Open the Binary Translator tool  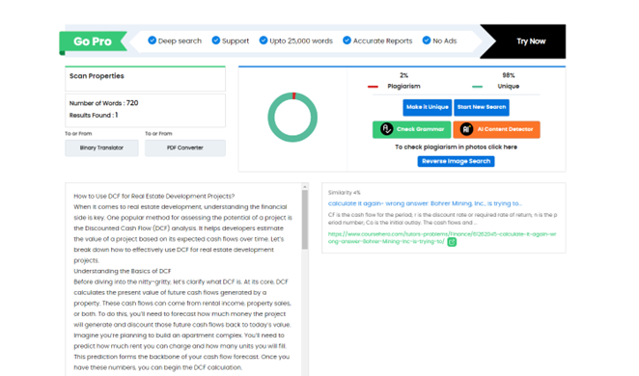101,148
